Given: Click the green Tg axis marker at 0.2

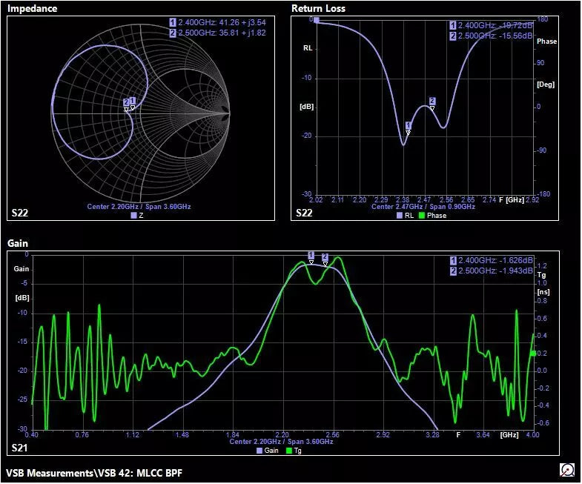Looking at the screenshot, I should coord(533,354).
